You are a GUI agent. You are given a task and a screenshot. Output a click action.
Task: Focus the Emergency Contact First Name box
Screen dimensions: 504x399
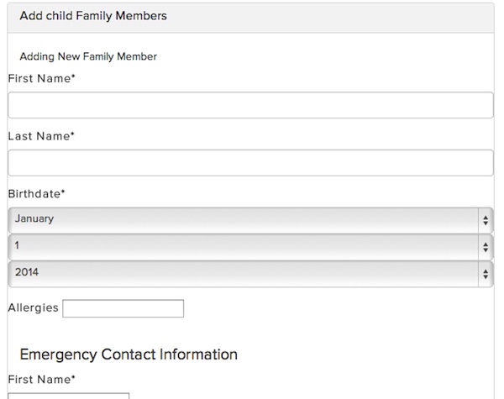tap(68, 396)
